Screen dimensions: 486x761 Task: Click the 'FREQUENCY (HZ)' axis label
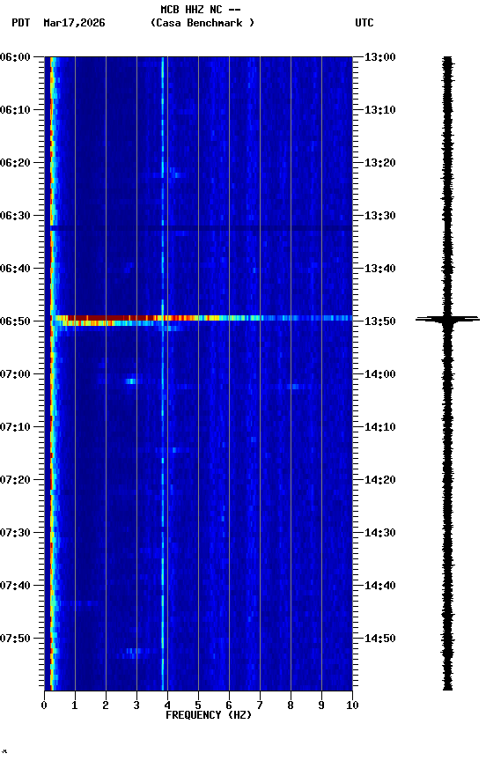pos(209,715)
